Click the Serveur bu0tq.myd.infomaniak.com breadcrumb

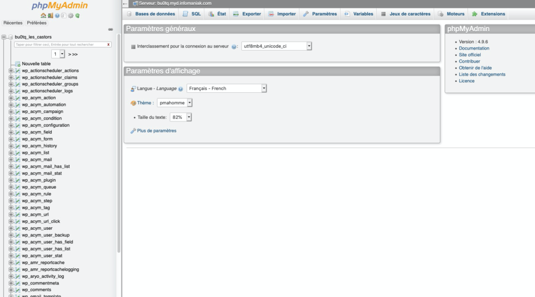[x=175, y=4]
